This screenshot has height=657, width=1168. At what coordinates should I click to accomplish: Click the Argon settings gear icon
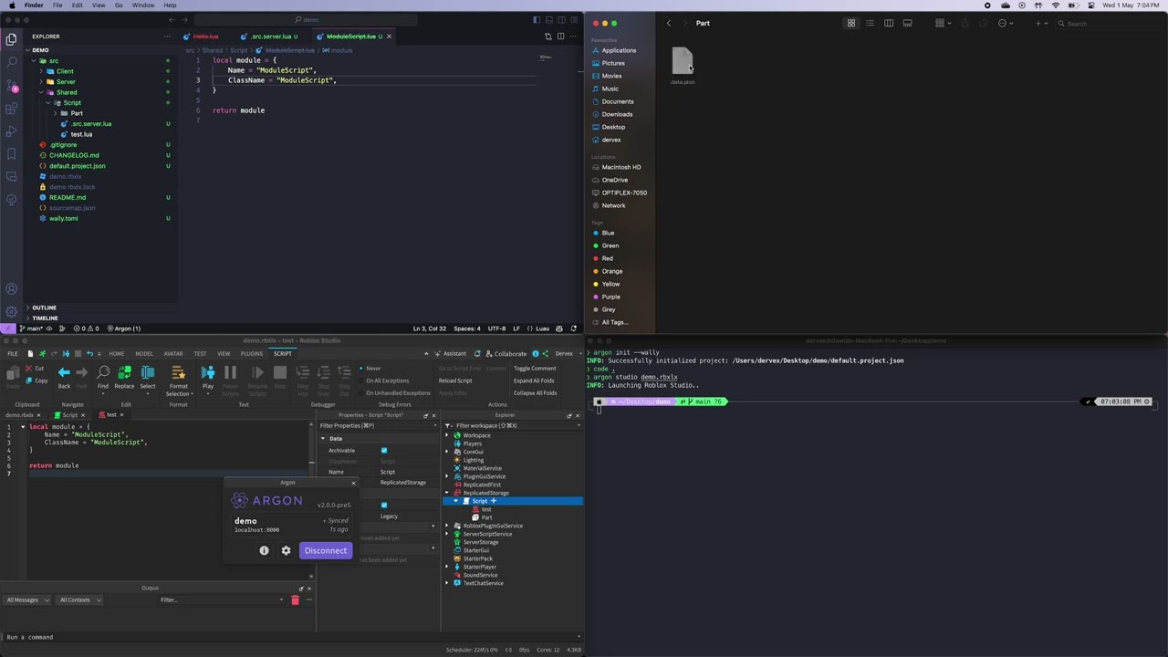click(x=286, y=550)
